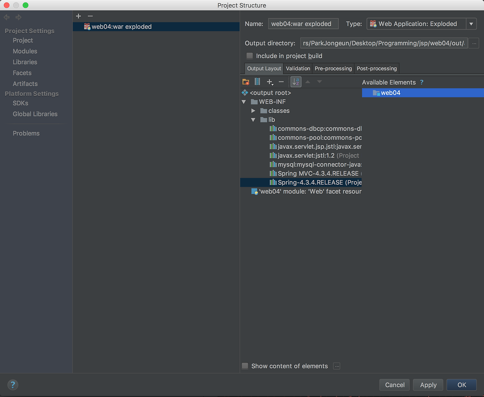Click the output root icon
The height and width of the screenshot is (397, 484).
pos(245,93)
